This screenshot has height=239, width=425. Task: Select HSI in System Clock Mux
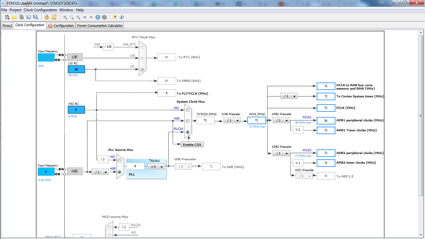[187, 110]
